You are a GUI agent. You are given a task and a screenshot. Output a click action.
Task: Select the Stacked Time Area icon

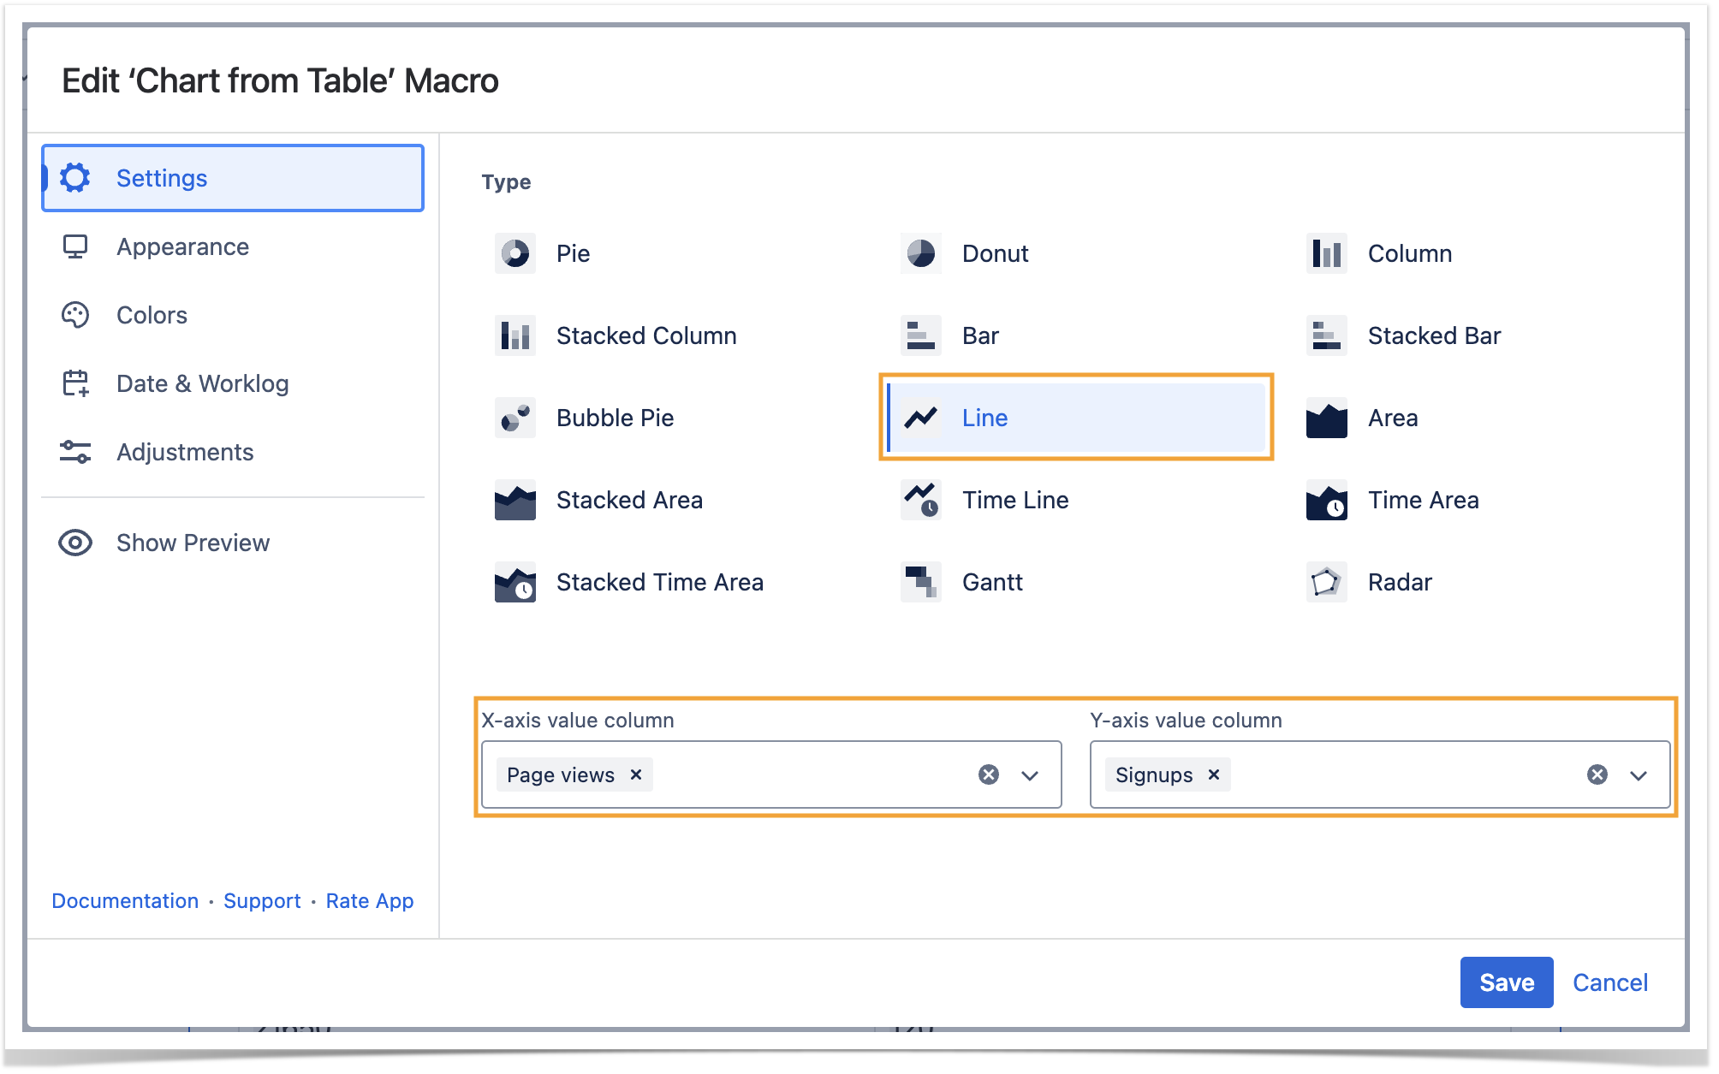click(515, 582)
